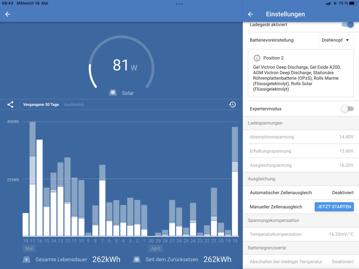This screenshot has height=269, width=359.
Task: Select the bar for day 14 Mai
Action: [53, 204]
